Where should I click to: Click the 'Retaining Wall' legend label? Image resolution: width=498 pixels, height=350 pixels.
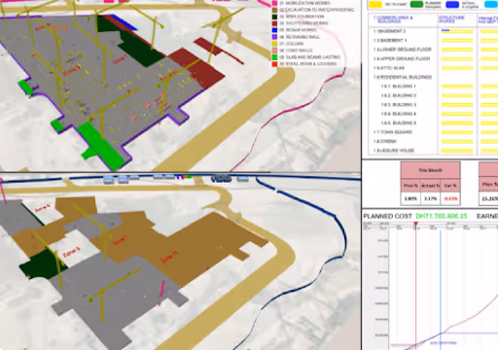tap(300, 37)
